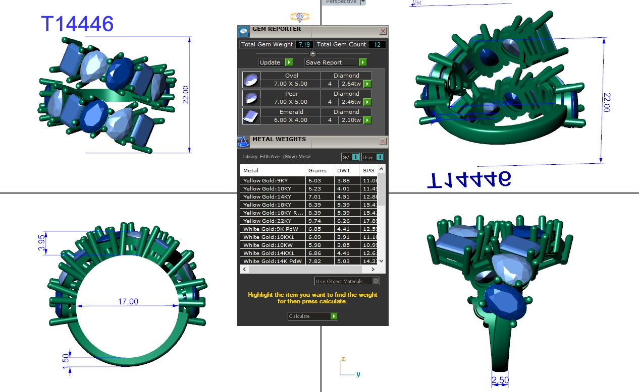
Task: Enable Use Object Materials option
Action: [375, 281]
